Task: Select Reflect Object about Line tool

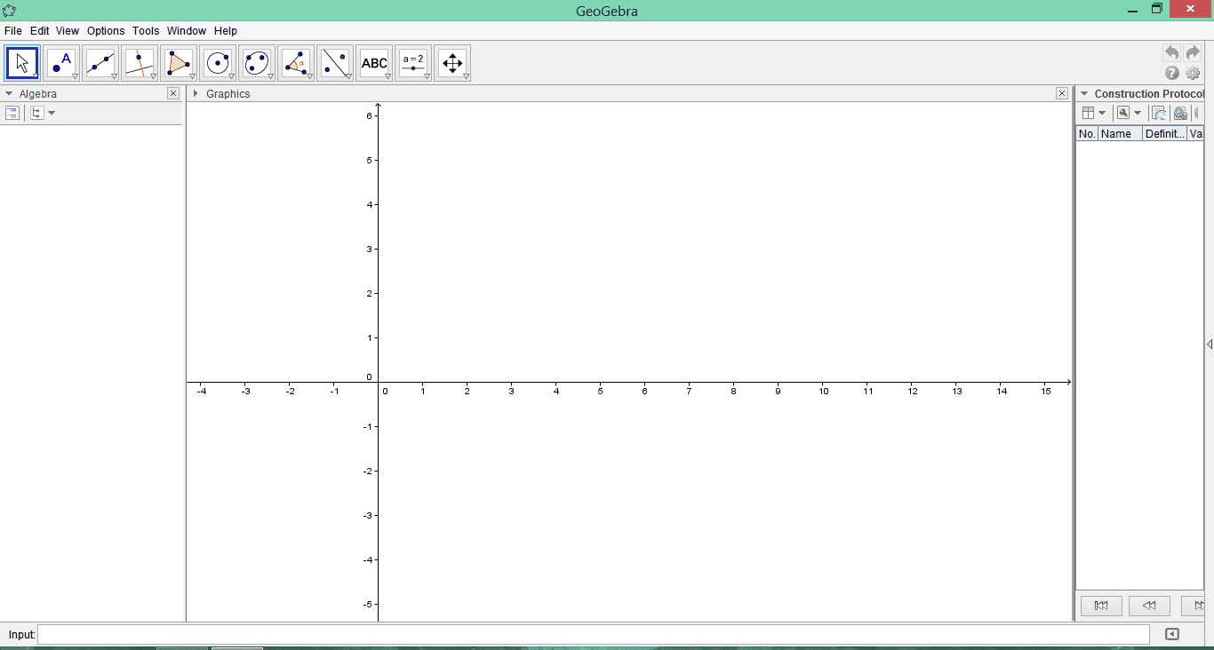Action: pyautogui.click(x=335, y=63)
